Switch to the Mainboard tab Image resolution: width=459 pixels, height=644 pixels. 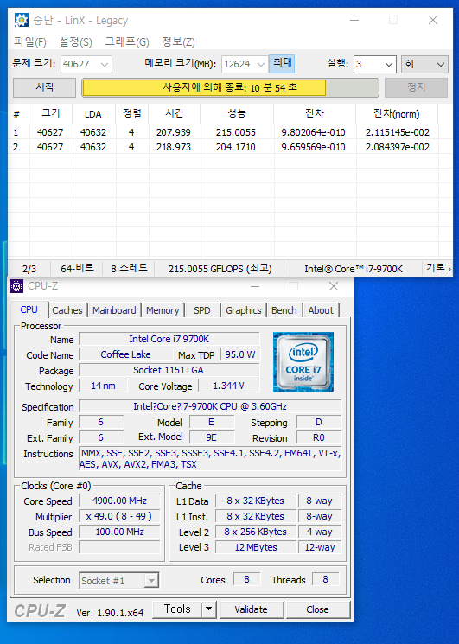pos(114,310)
